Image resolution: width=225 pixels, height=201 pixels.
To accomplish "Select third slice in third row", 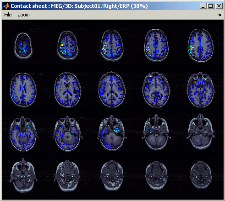I will pos(112,133).
